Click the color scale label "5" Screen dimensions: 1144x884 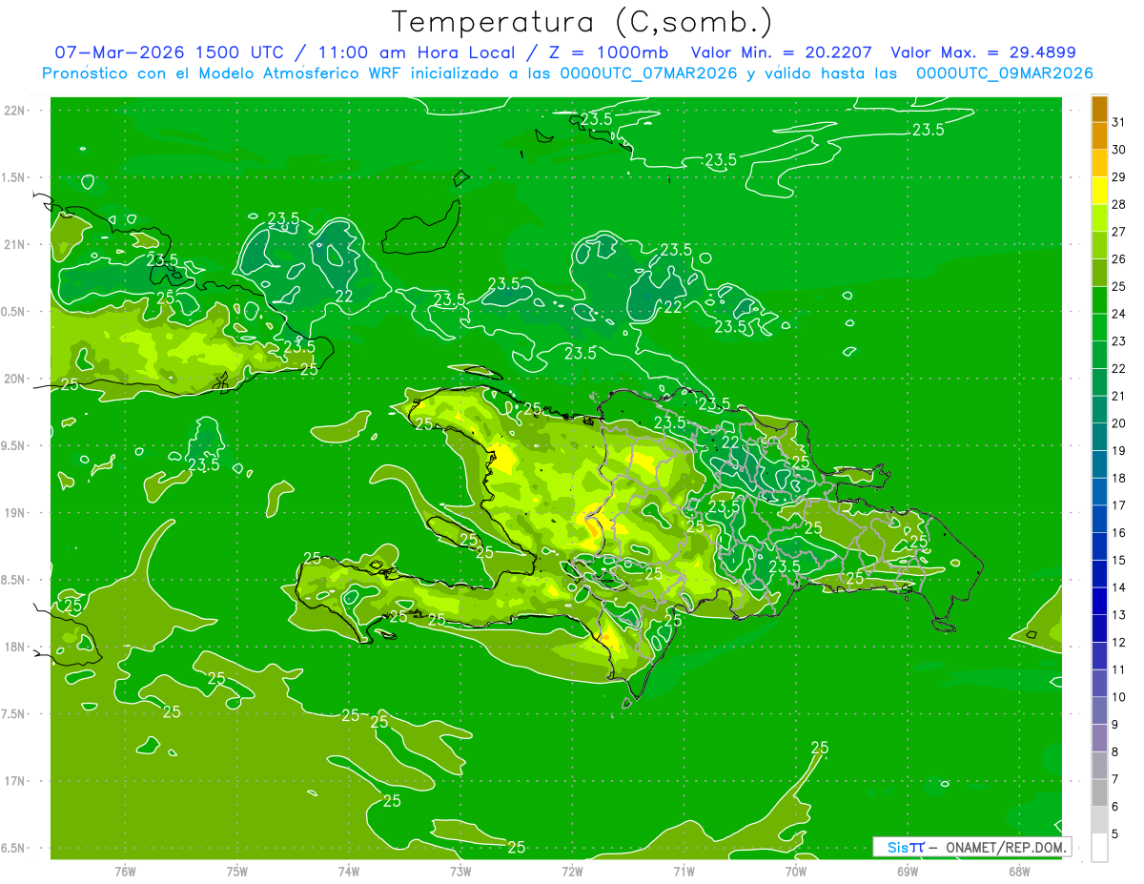coord(1115,834)
